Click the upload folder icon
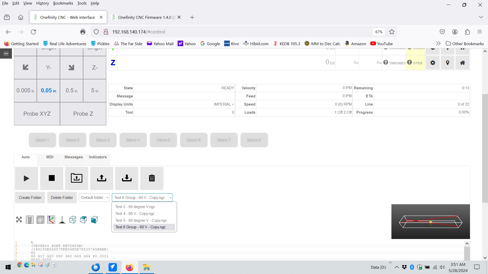This screenshot has height=274, width=488. (77, 178)
